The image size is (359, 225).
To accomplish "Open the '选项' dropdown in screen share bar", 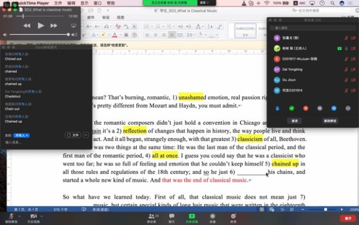I will point(203,3).
